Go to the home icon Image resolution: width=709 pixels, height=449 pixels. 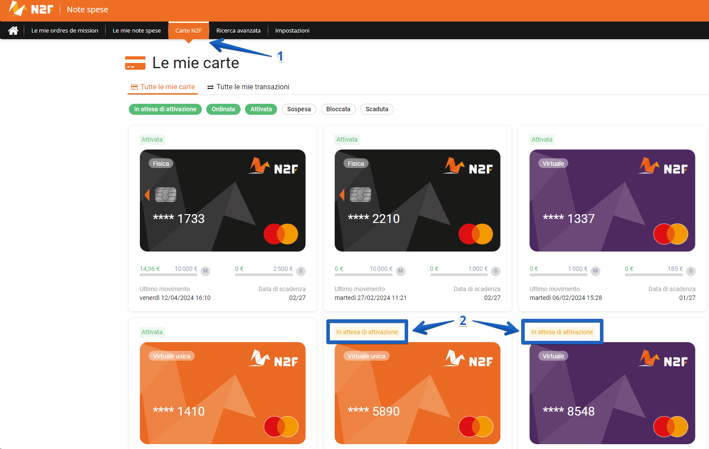[x=13, y=30]
